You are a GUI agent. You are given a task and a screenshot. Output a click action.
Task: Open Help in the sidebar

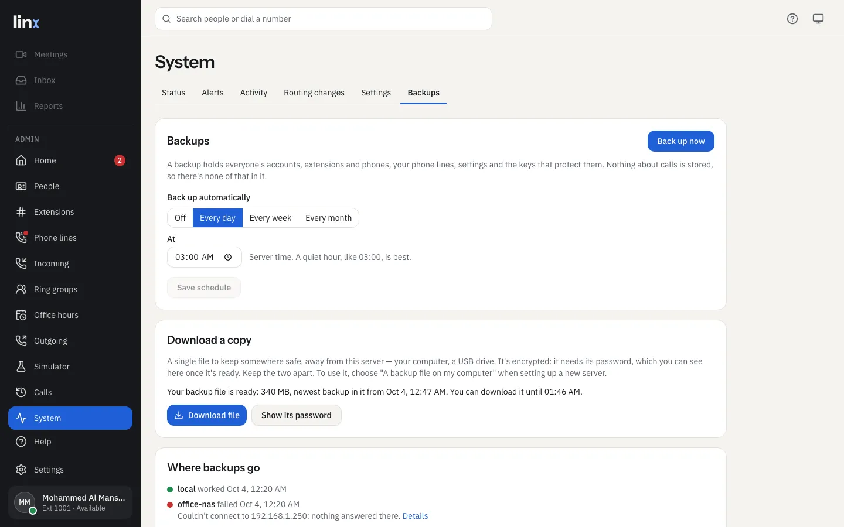[x=70, y=442]
